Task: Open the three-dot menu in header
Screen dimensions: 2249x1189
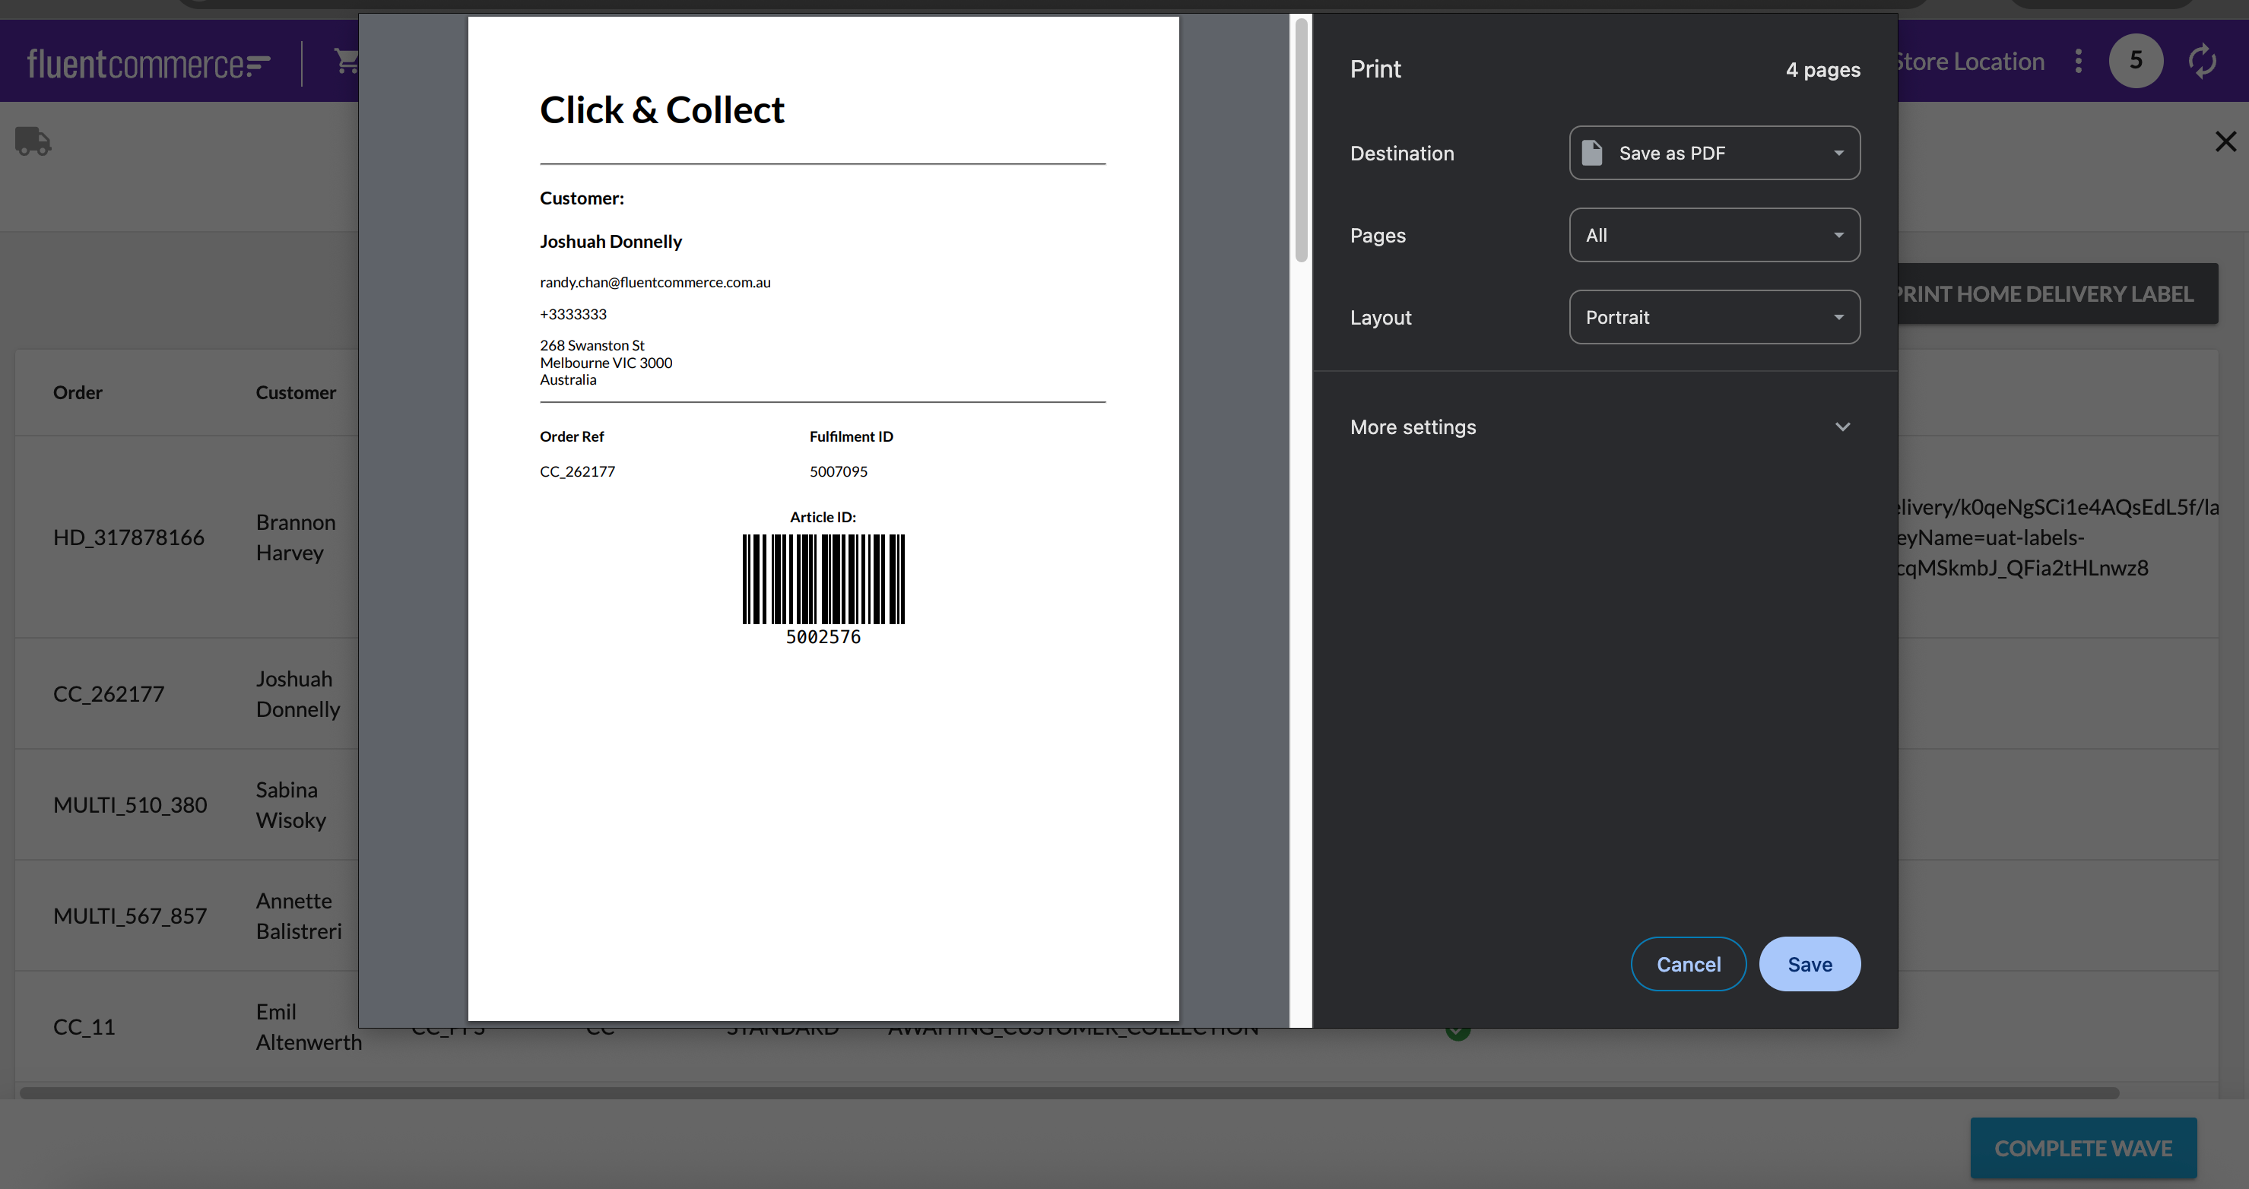Action: pos(2079,61)
